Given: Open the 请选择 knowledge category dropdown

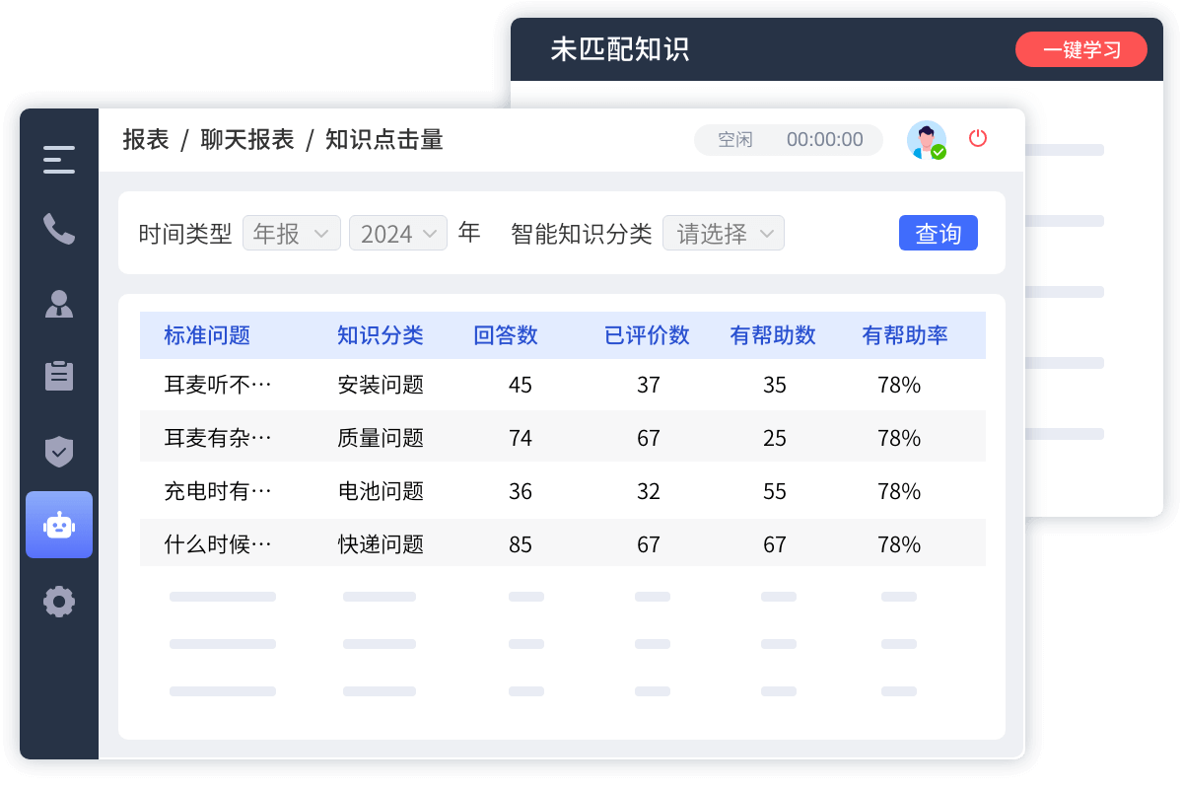Looking at the screenshot, I should [724, 233].
